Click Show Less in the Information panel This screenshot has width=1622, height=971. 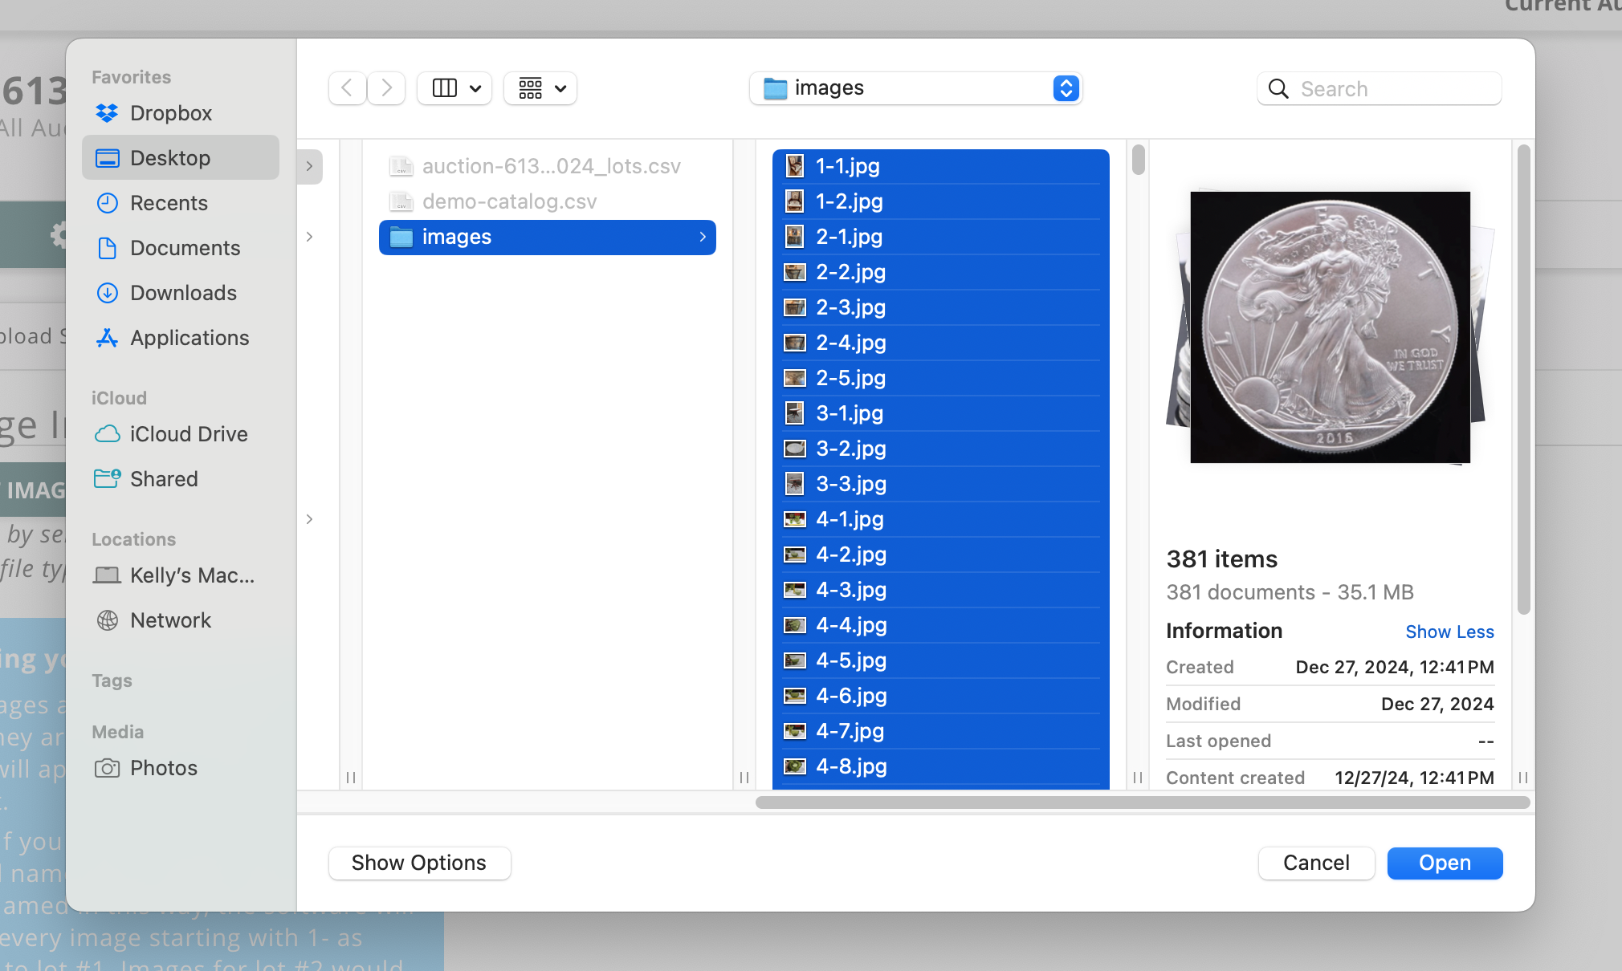click(1449, 632)
